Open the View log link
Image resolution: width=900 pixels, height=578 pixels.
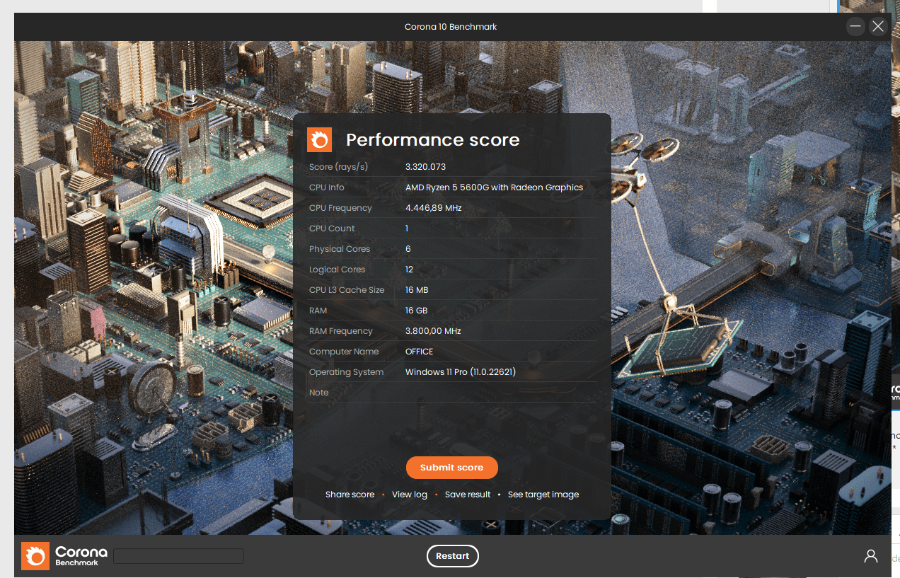pos(410,495)
